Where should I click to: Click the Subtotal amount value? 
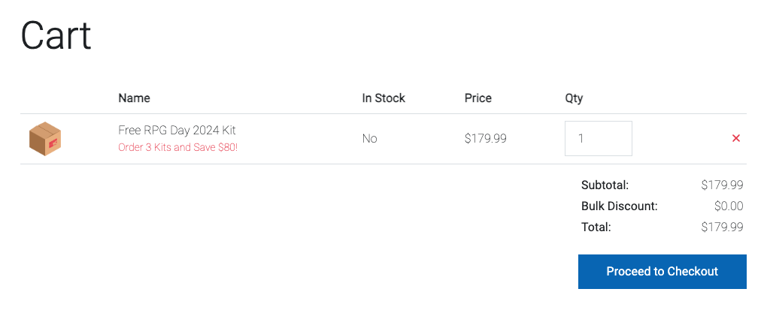tap(722, 185)
